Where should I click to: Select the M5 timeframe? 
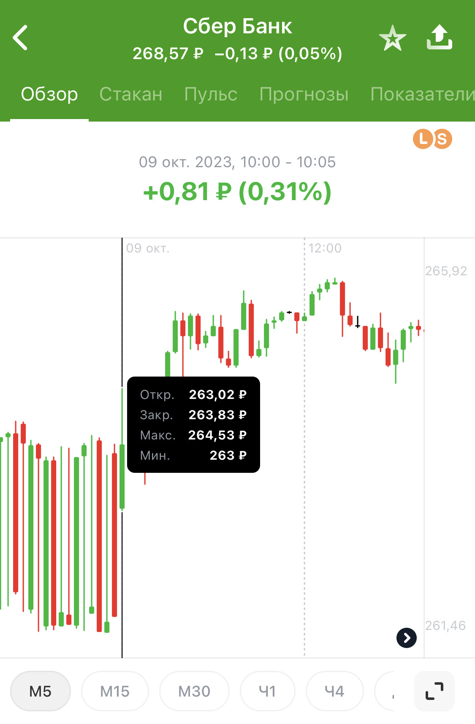41,691
